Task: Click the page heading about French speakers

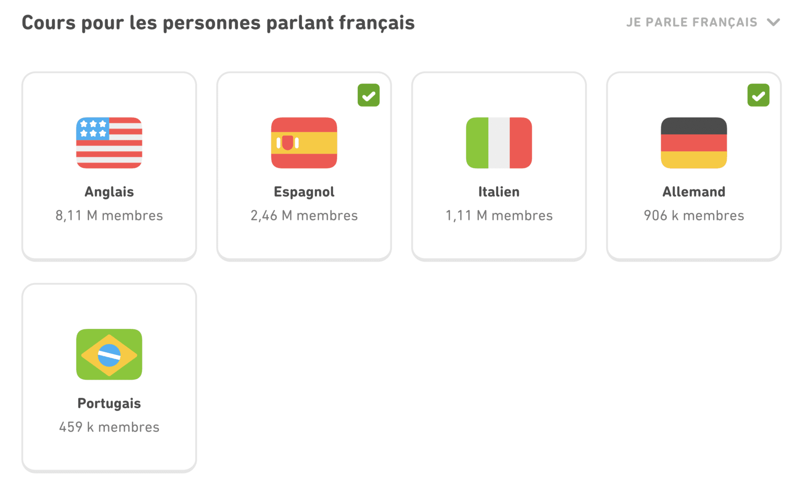Action: click(x=218, y=23)
